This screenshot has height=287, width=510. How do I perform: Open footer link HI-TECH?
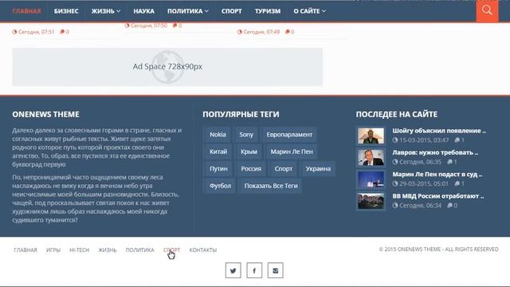[80, 250]
